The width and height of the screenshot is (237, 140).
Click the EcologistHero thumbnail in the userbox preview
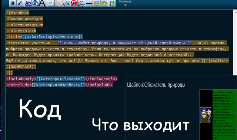tap(206, 115)
